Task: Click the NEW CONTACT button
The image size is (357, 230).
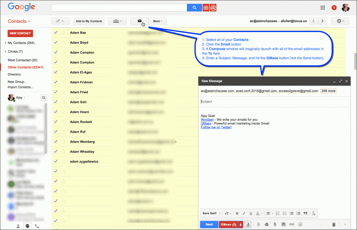Action: 20,34
